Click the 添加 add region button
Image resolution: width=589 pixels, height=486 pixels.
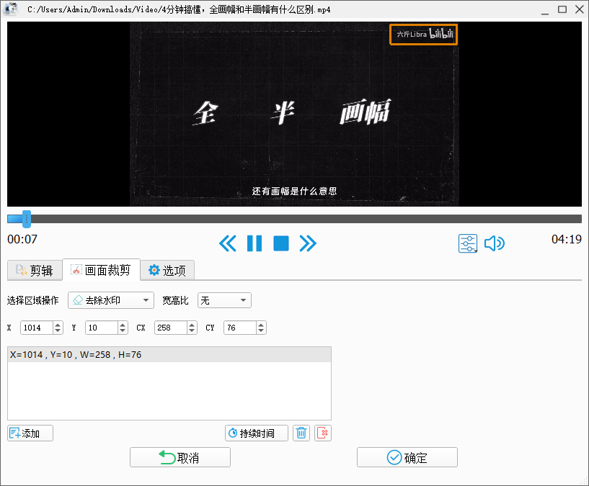tap(30, 433)
